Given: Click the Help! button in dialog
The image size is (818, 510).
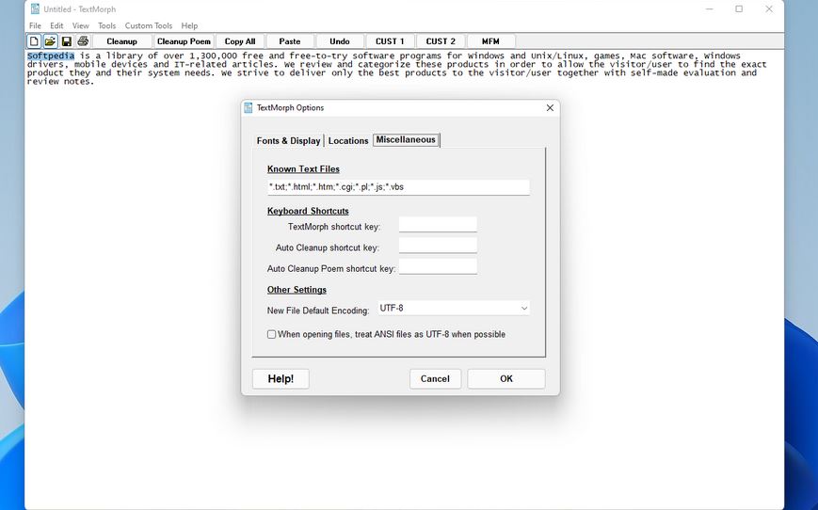Looking at the screenshot, I should [281, 378].
